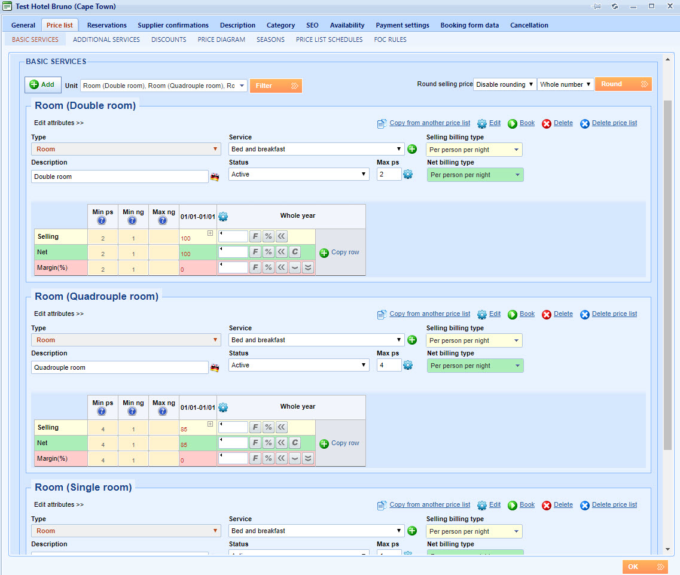This screenshot has height=575, width=680.
Task: Click the double-arrow button in Double room Margin row
Action: [x=282, y=267]
